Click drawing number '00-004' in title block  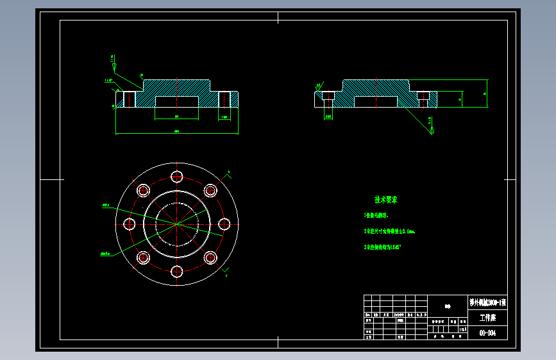click(487, 332)
